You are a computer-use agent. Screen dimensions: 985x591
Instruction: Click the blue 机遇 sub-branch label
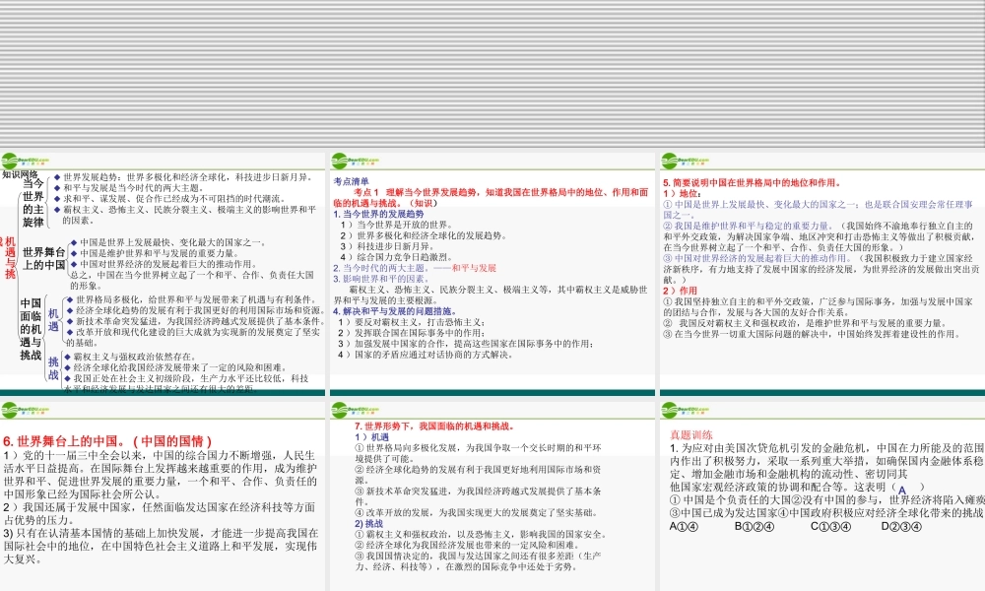[53, 320]
